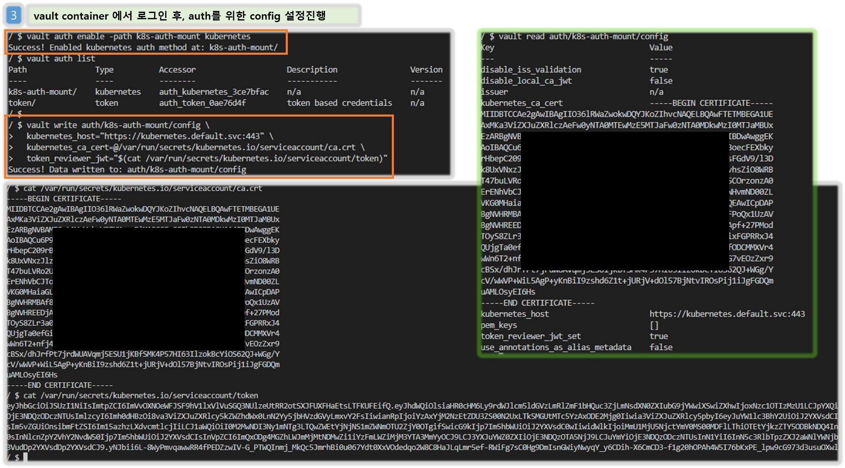Click 'Success! Enabled kubernetes auth method' output line
The width and height of the screenshot is (845, 468).
point(143,48)
